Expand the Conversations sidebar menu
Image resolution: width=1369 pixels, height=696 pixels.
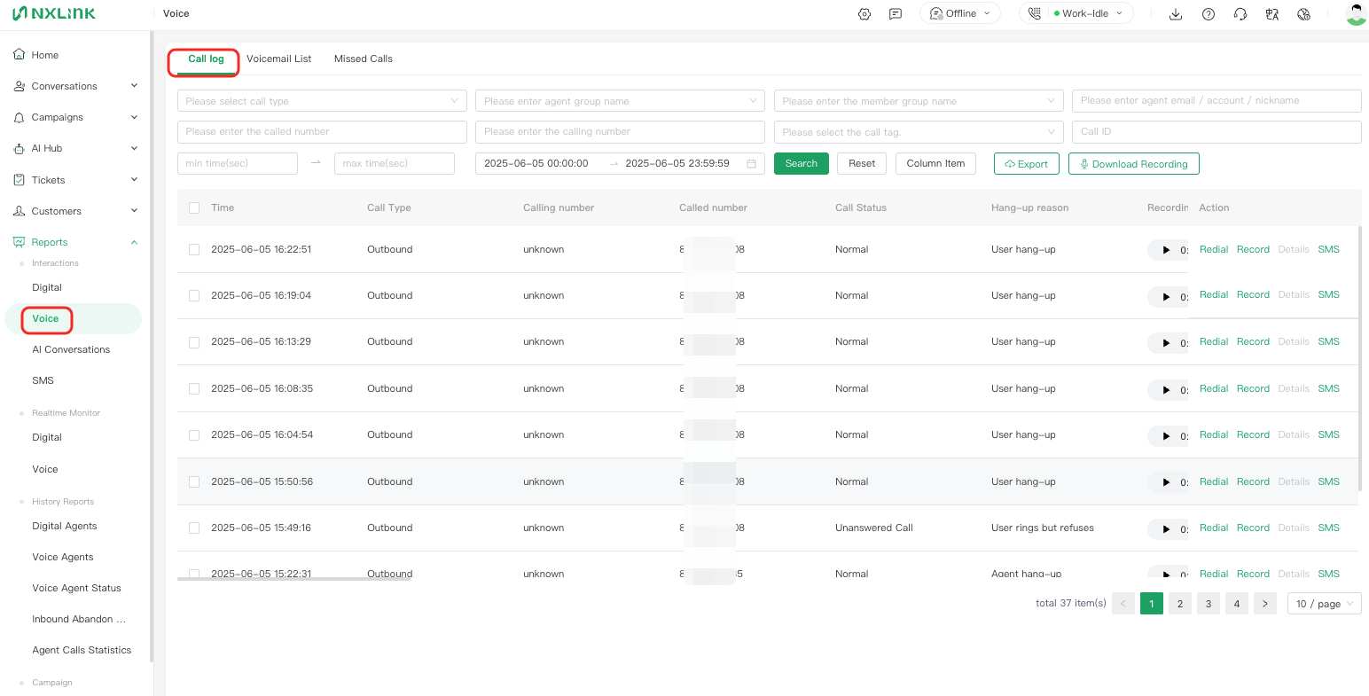[x=76, y=86]
